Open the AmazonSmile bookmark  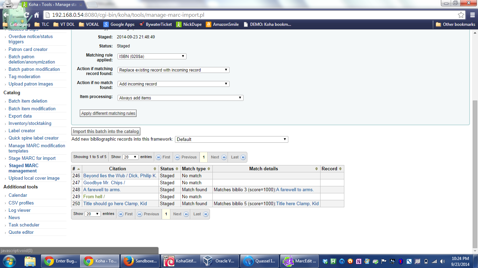coord(222,24)
